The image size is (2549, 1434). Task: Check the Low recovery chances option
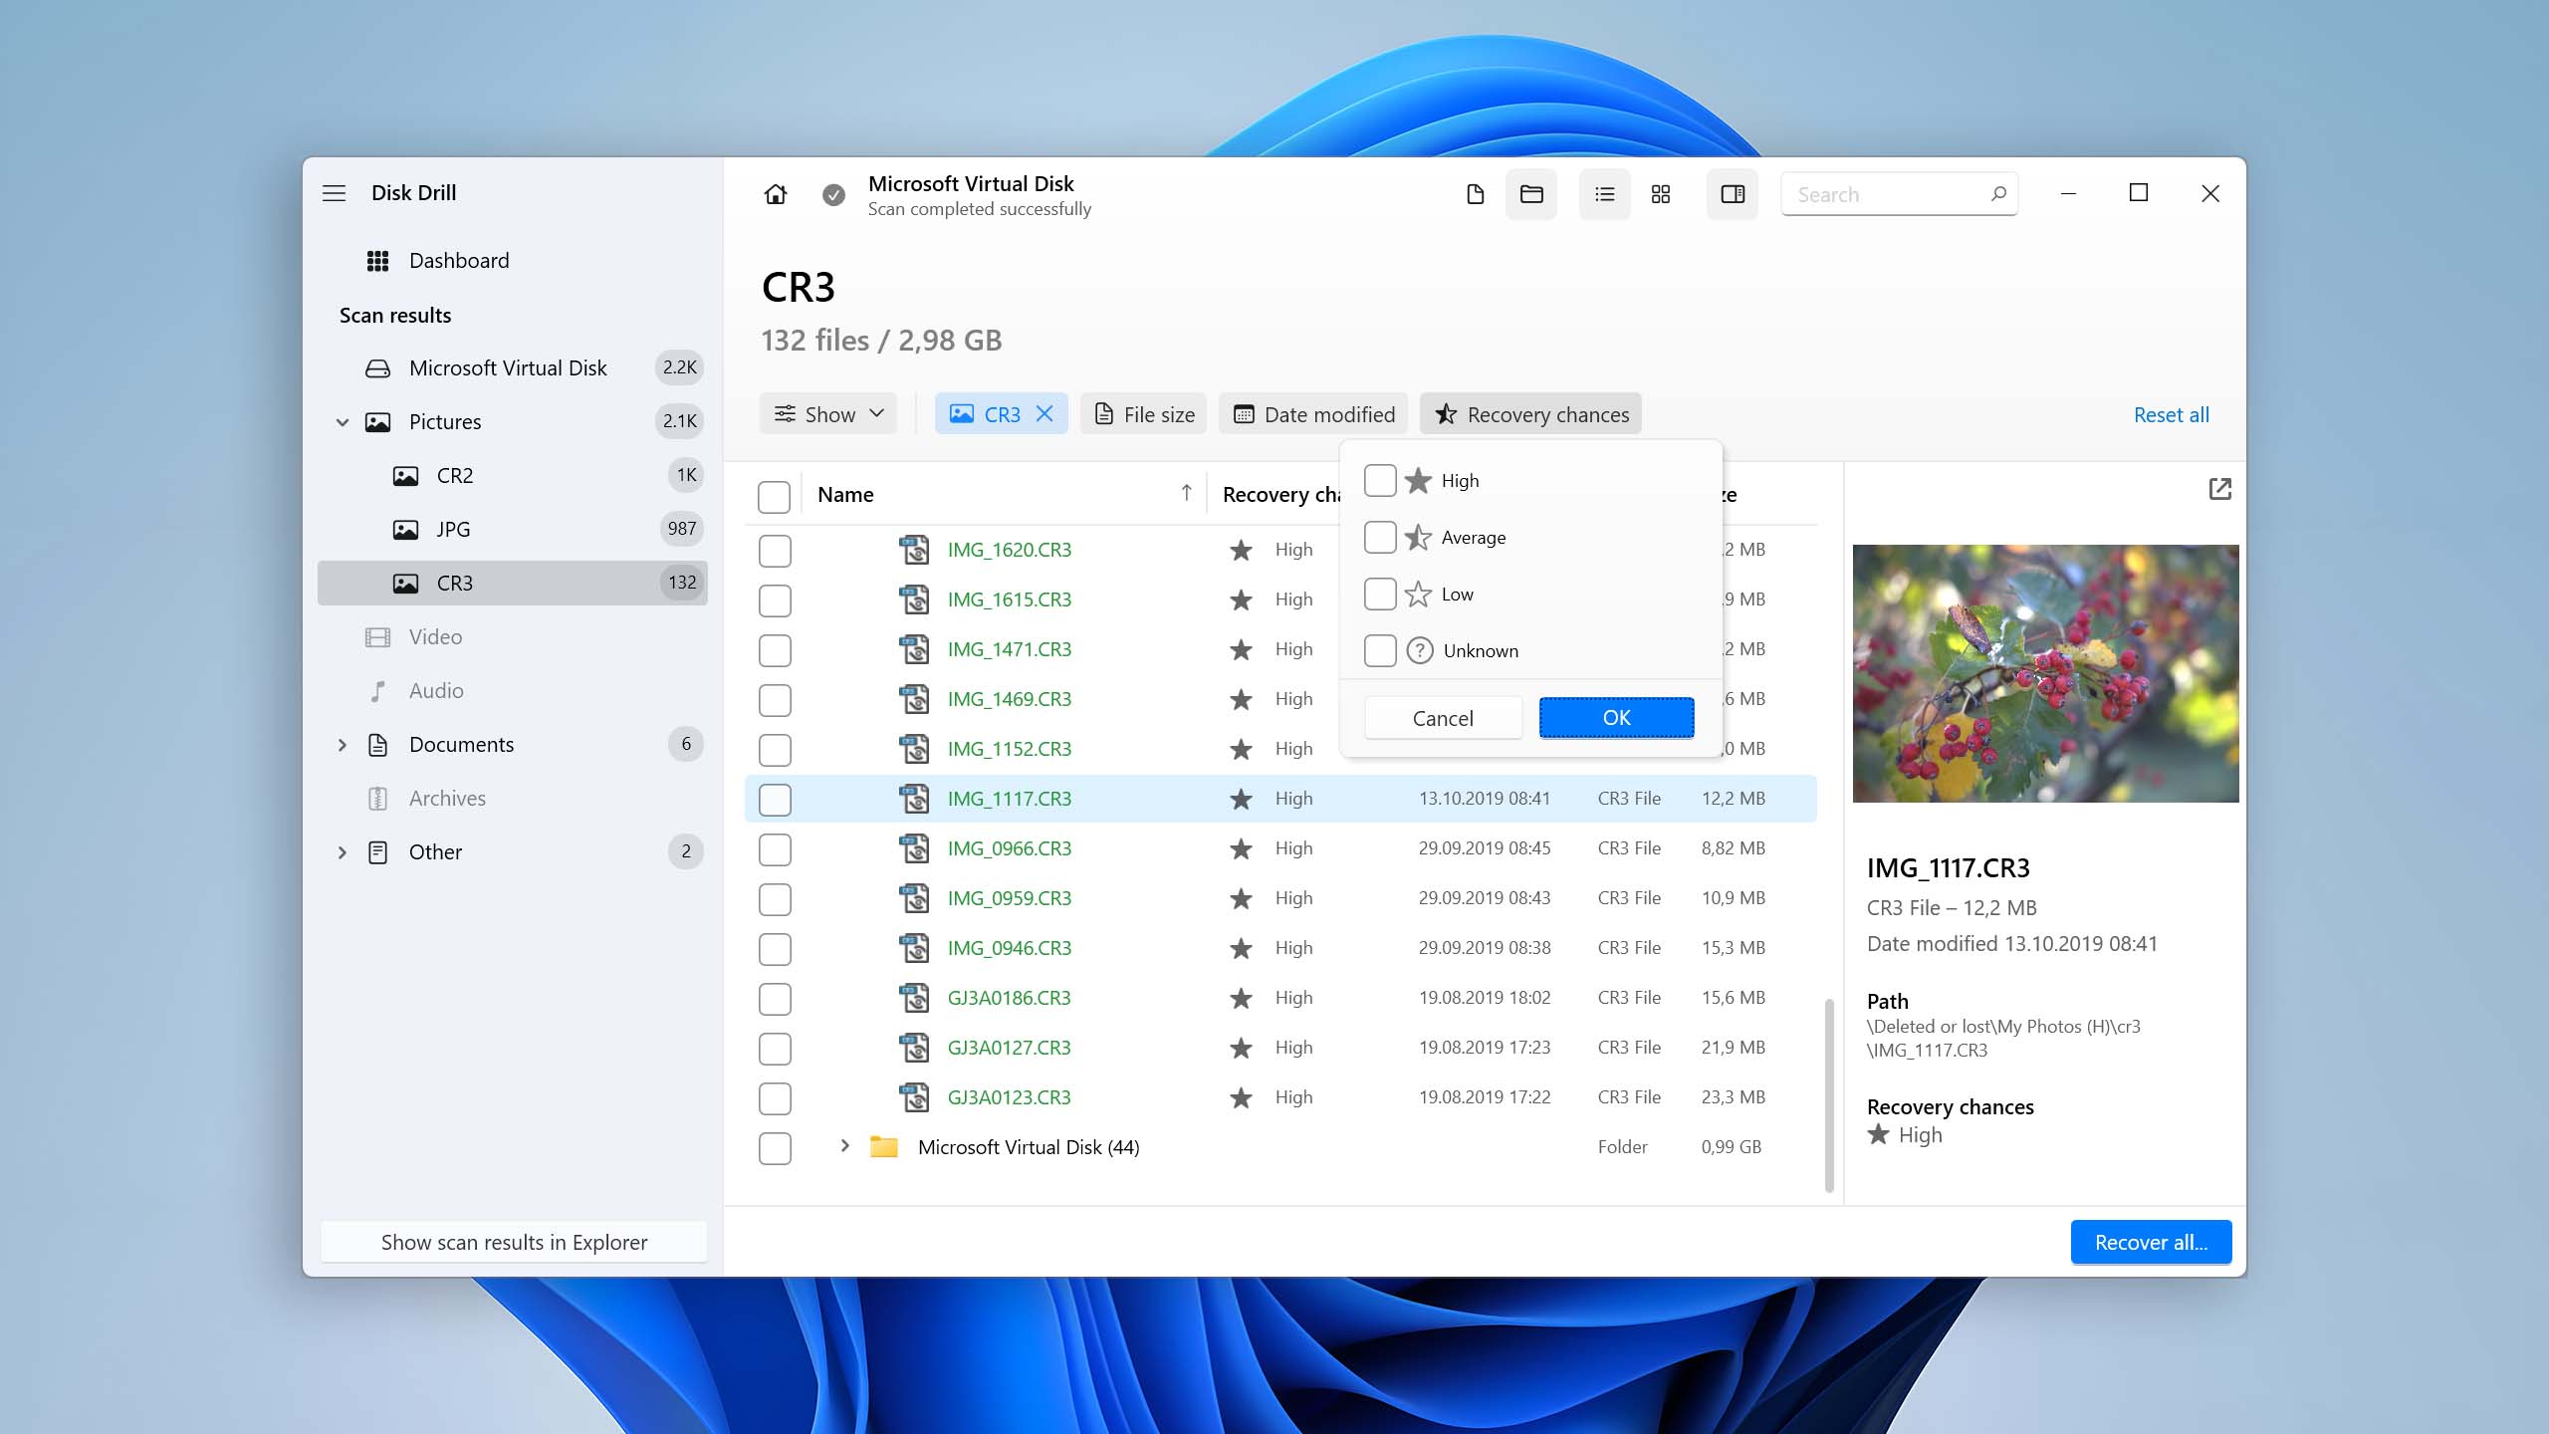pyautogui.click(x=1380, y=595)
